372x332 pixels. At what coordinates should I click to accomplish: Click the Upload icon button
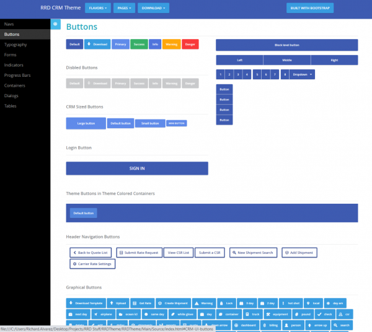119,303
